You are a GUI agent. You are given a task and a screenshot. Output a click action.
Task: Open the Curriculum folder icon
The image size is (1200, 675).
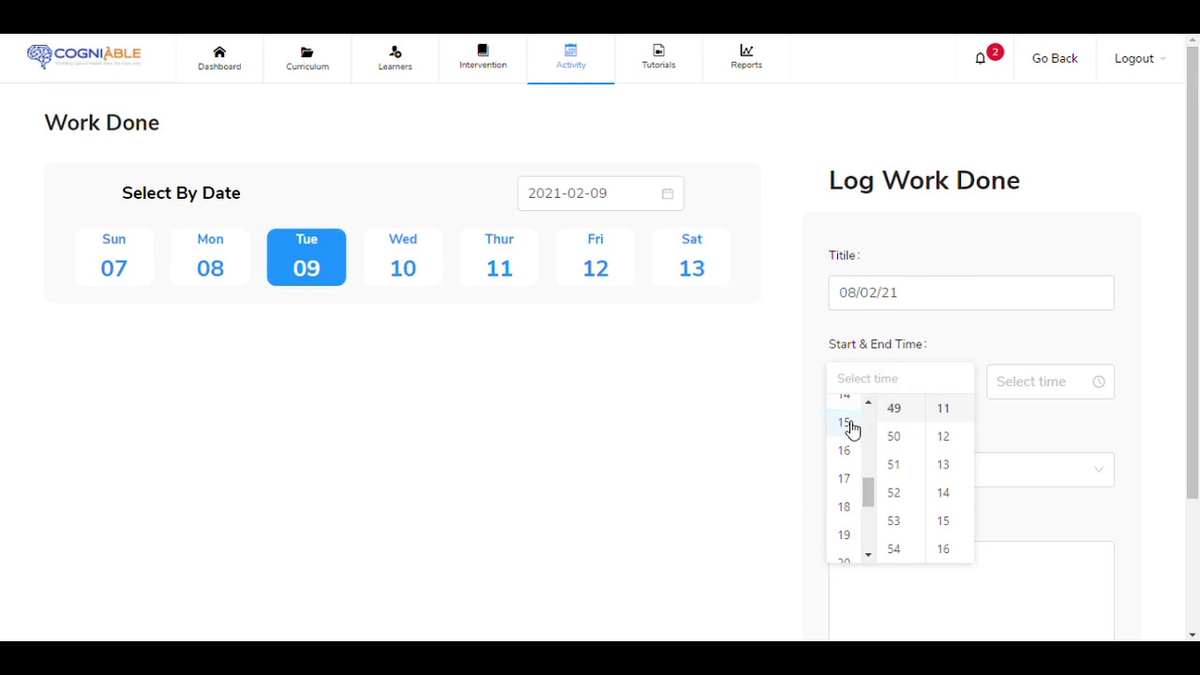coord(307,52)
